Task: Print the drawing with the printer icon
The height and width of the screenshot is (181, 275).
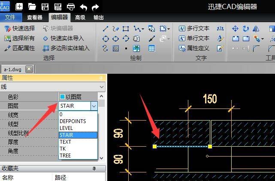Action: click(71, 7)
